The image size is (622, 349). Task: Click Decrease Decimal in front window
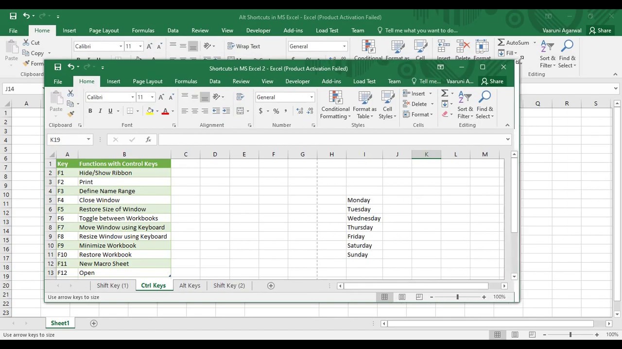coord(310,111)
